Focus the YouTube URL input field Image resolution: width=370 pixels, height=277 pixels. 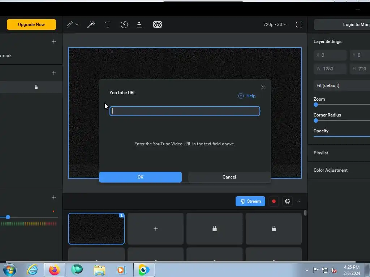tap(185, 111)
